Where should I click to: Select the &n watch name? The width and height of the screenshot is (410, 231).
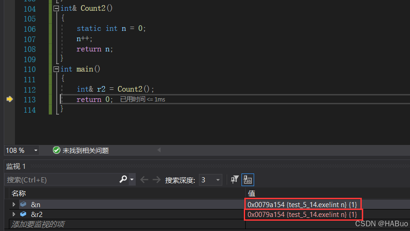pyautogui.click(x=36, y=205)
